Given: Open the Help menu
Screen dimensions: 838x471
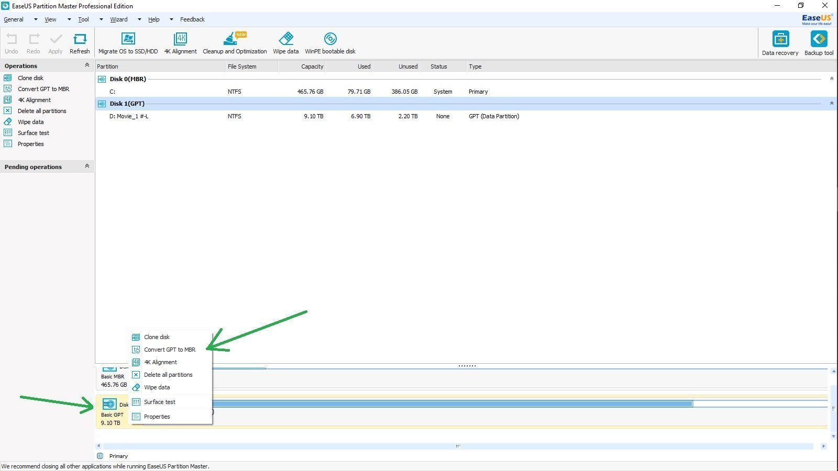Looking at the screenshot, I should coord(154,20).
